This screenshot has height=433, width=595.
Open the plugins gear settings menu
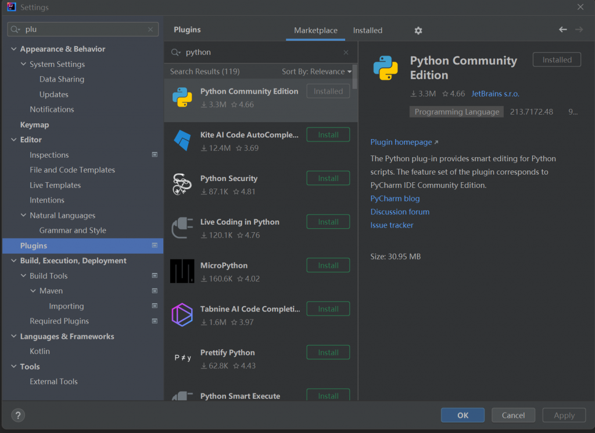(x=418, y=30)
